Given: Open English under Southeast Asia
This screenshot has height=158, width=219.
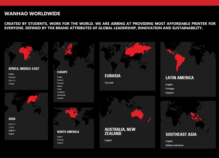Looking at the screenshot, I should (x=169, y=141).
